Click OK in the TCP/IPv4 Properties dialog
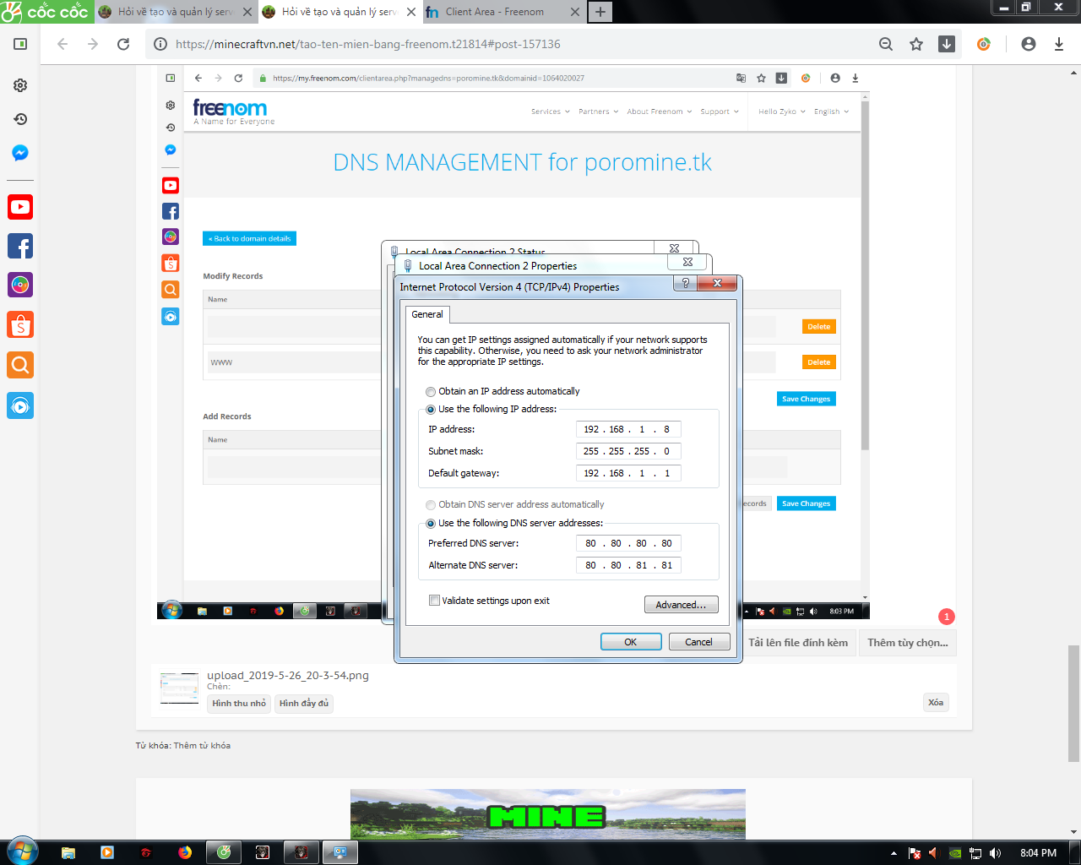 [x=631, y=642]
